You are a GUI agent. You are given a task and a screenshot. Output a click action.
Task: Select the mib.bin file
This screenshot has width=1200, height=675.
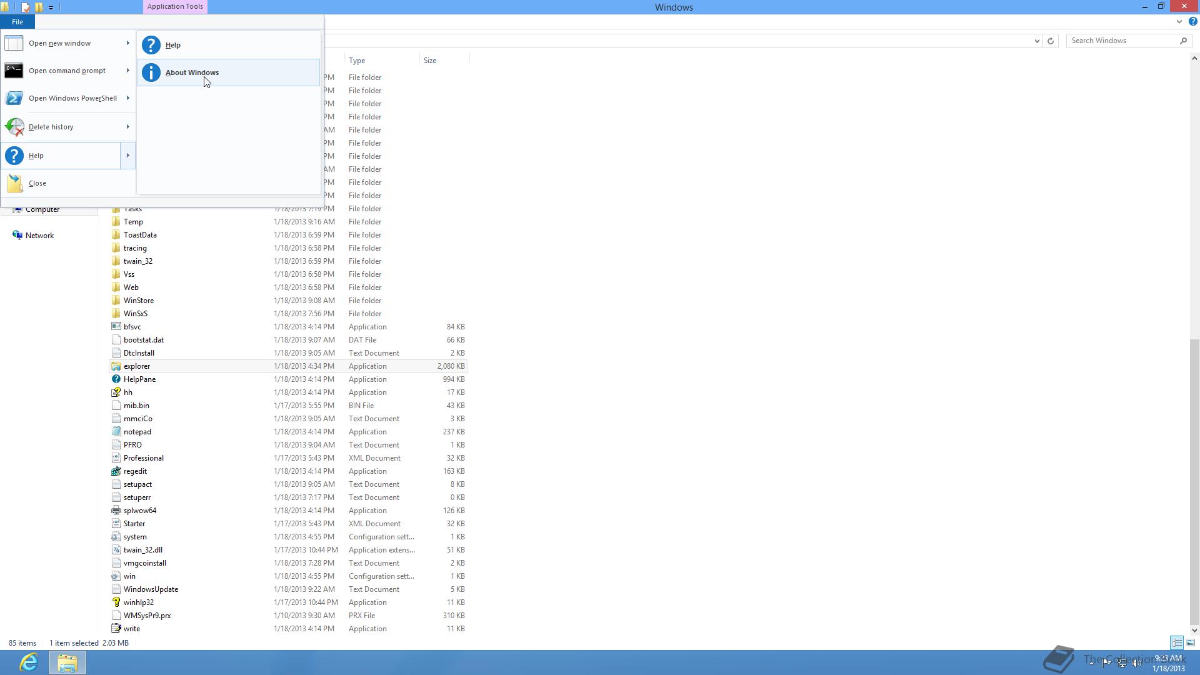(x=136, y=406)
